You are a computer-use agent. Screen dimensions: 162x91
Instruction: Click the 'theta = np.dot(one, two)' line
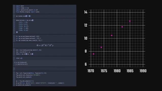tap(24, 54)
